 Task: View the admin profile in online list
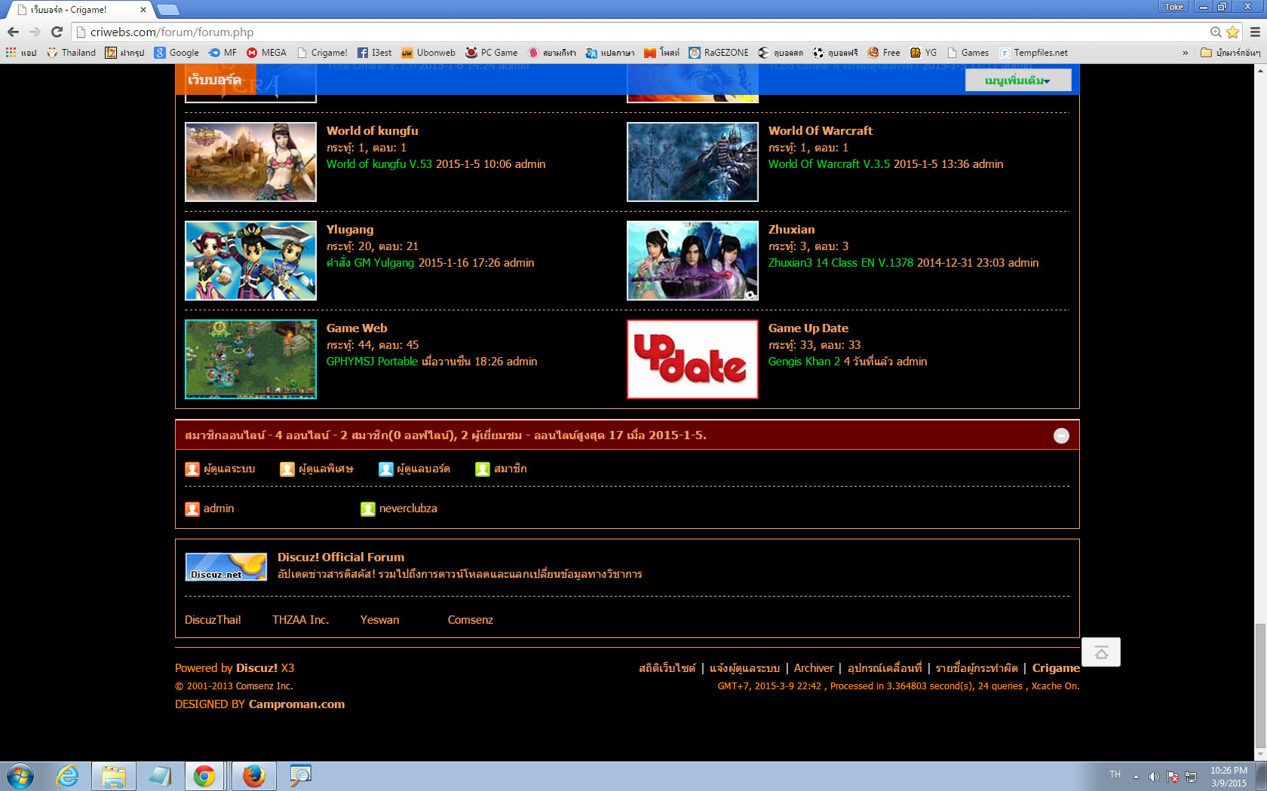click(219, 508)
